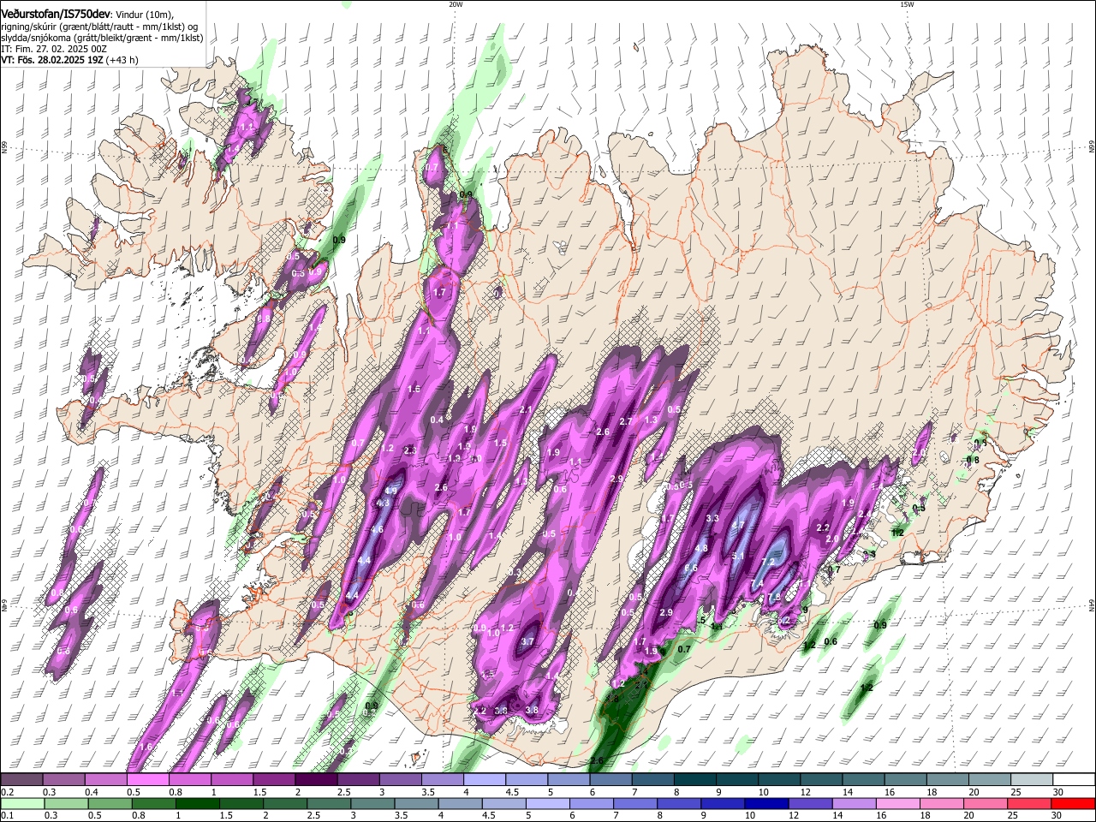The height and width of the screenshot is (822, 1096).
Task: Click the 0.2 legend label
Action: coord(8,792)
